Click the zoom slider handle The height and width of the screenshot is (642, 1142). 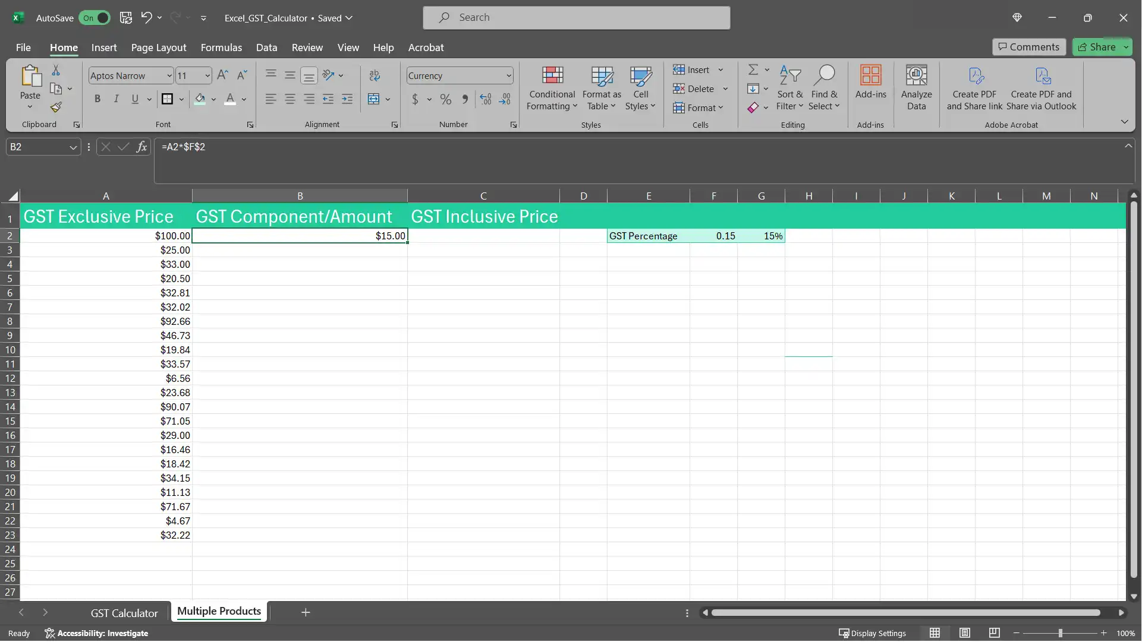1060,633
